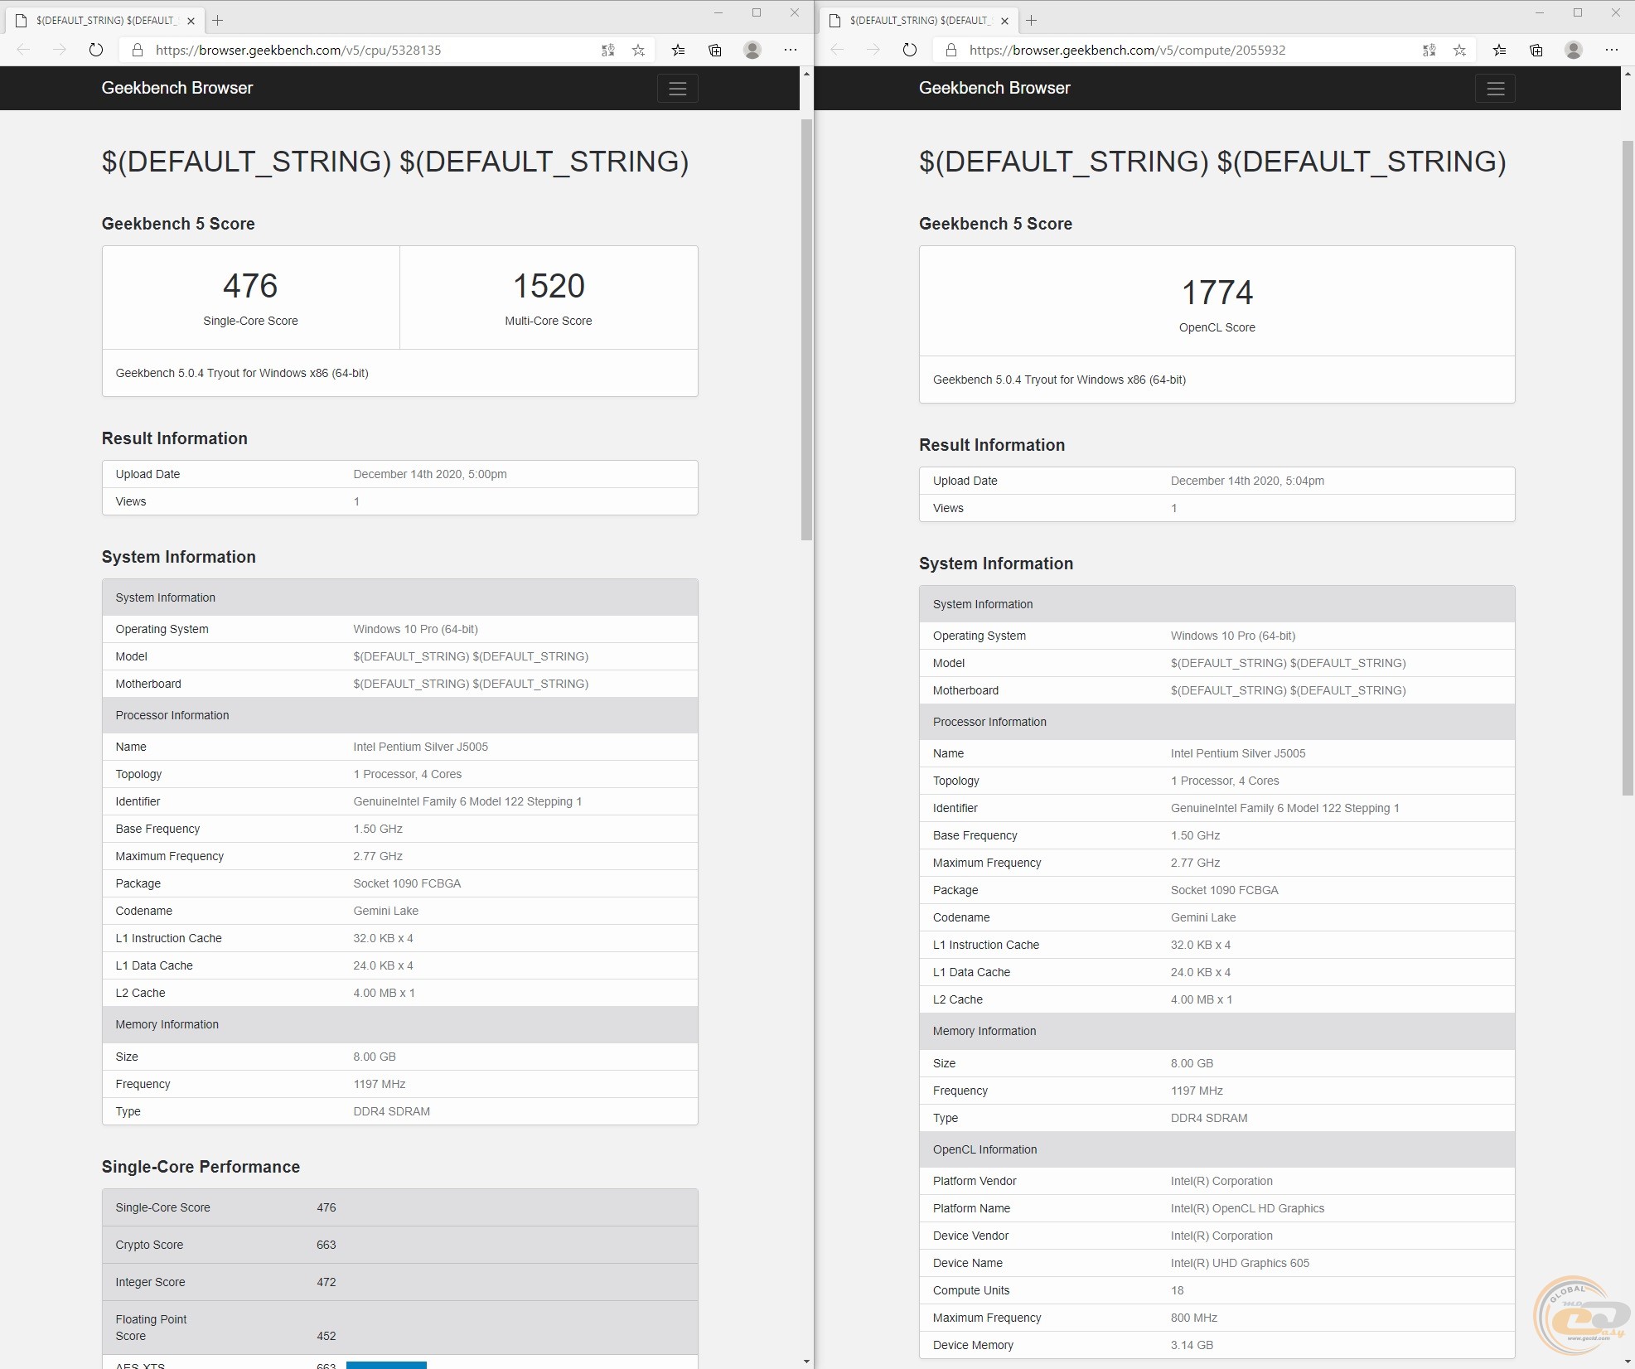
Task: Maximize the right browser window
Action: pyautogui.click(x=1578, y=12)
